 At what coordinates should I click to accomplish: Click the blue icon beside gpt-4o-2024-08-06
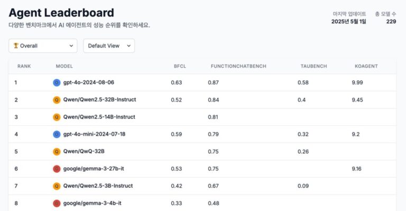[x=57, y=82]
